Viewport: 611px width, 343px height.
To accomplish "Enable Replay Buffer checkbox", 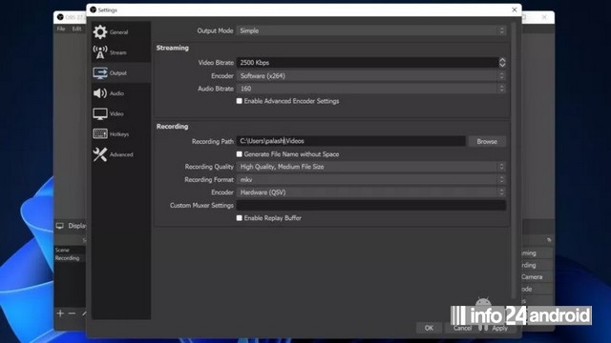I will [240, 218].
